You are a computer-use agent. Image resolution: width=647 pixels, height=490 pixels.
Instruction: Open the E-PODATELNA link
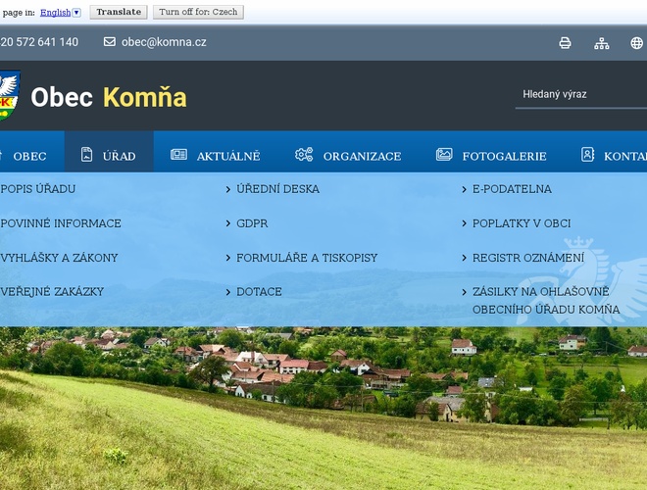click(512, 189)
